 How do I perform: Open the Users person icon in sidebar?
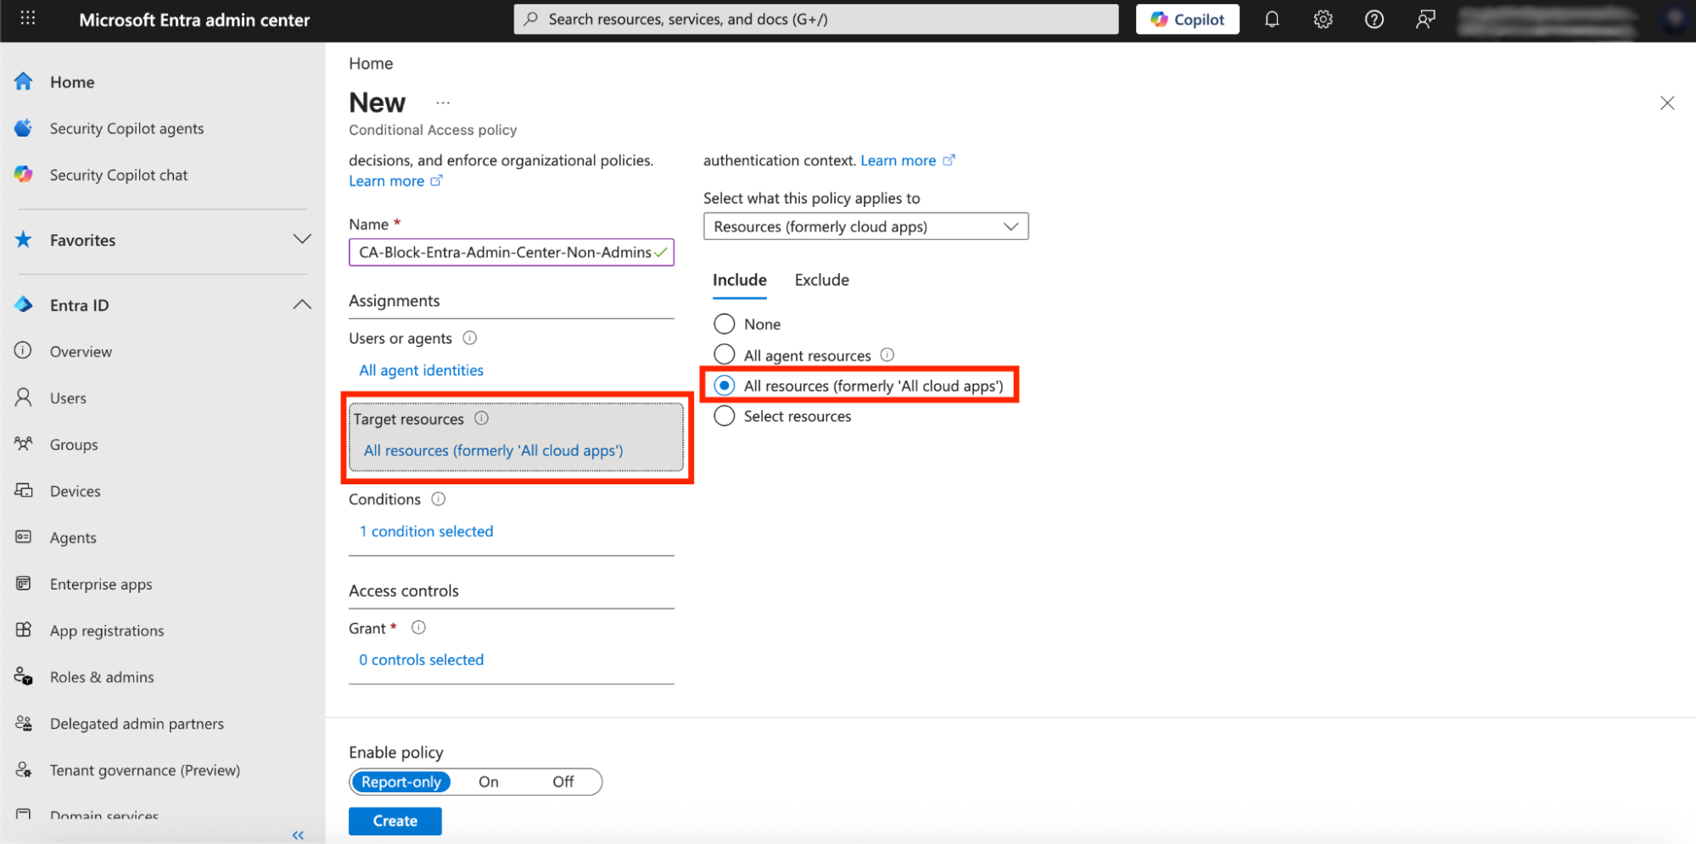tap(24, 397)
